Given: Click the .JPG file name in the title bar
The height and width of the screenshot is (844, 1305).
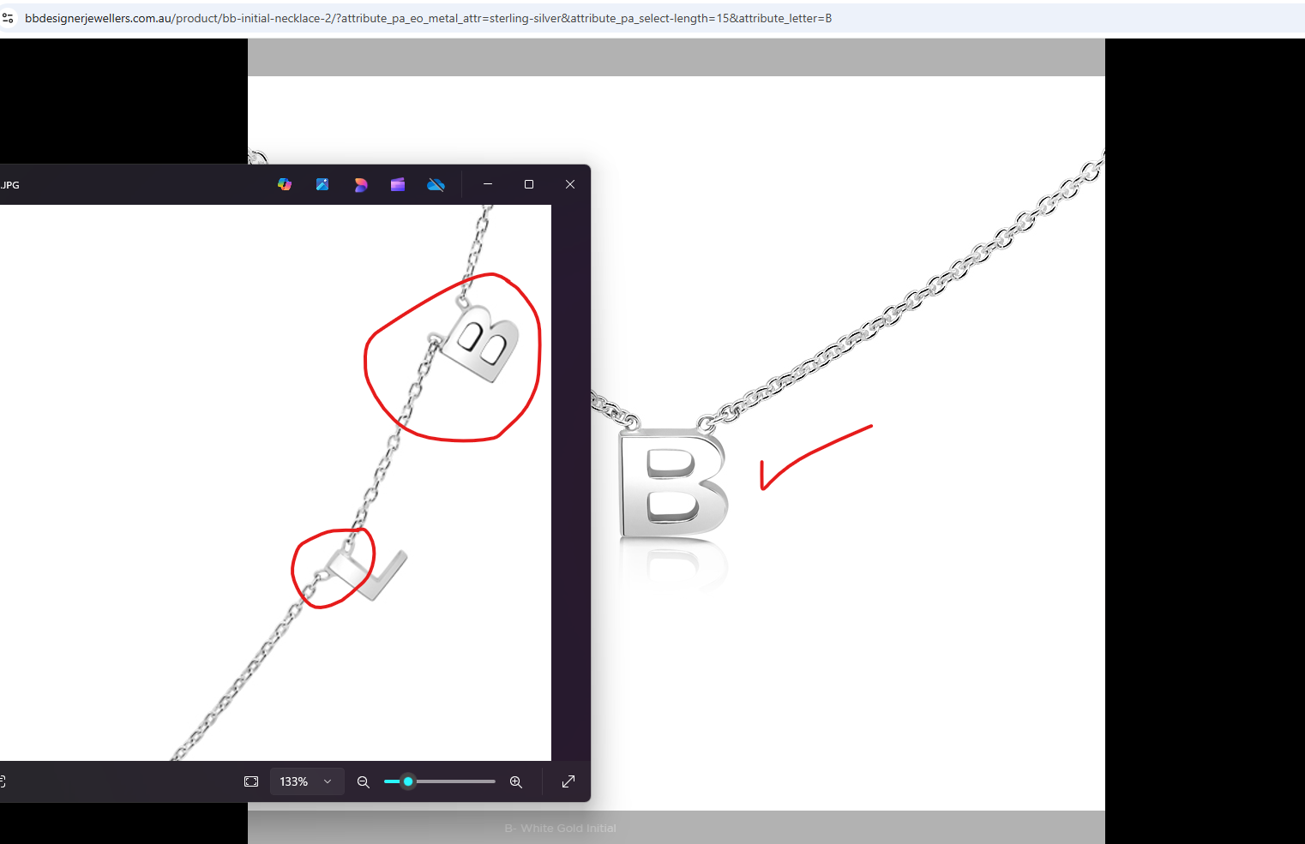Looking at the screenshot, I should tap(10, 185).
